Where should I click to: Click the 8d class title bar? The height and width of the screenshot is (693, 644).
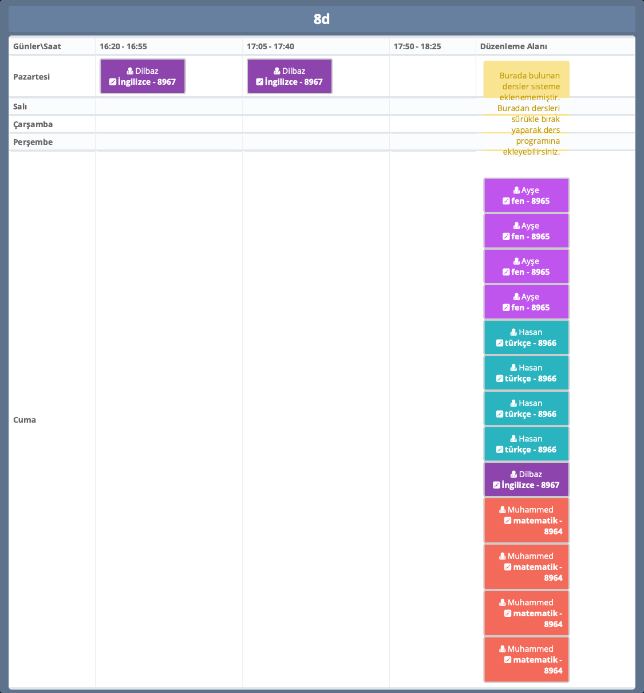coord(322,19)
